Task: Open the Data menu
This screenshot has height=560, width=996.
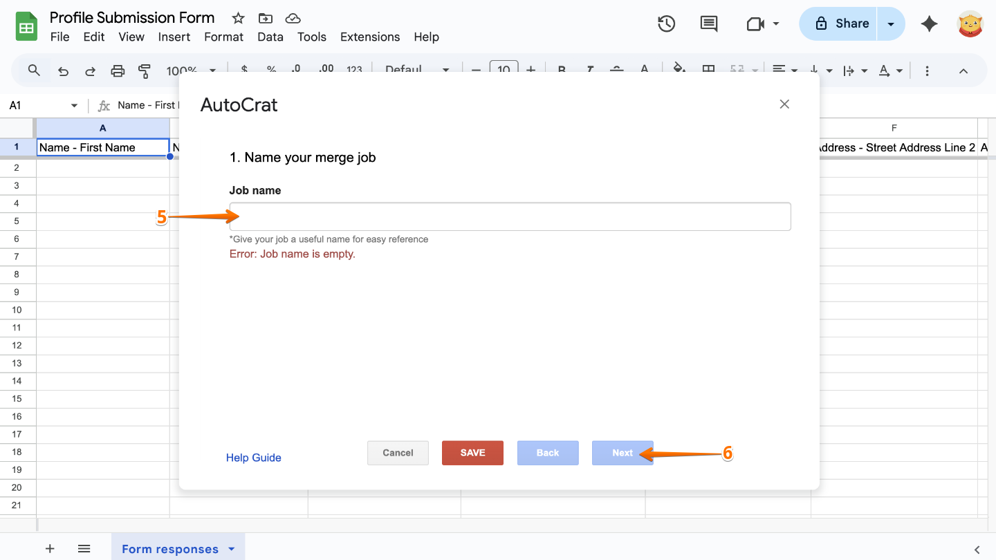Action: click(270, 37)
